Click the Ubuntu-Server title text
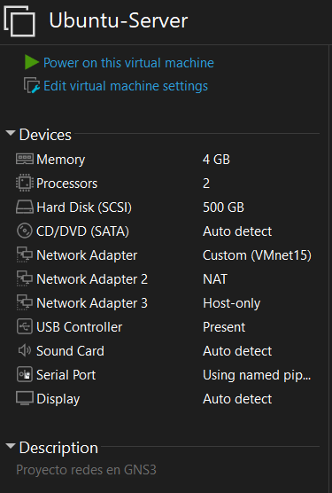 [119, 20]
